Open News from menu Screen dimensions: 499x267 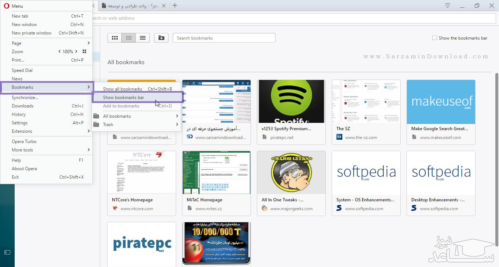[x=47, y=79]
